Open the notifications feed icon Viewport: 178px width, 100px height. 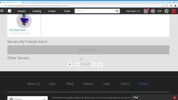click(146, 11)
